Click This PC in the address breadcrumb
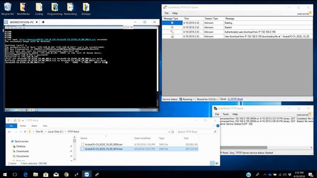This screenshot has width=317, height=178. point(40,132)
